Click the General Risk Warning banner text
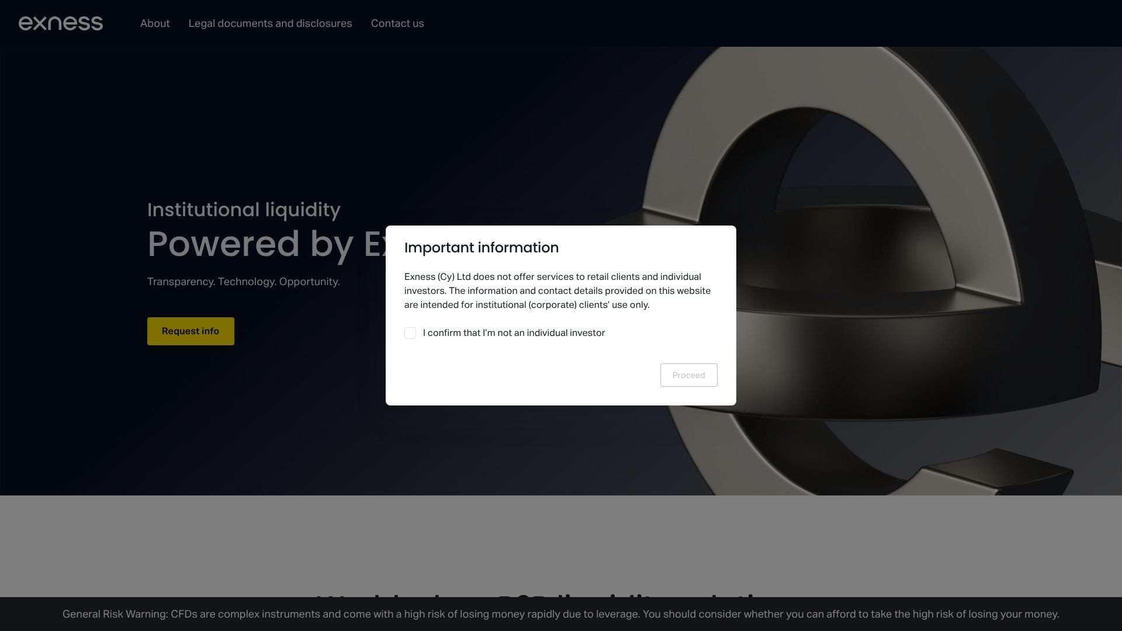This screenshot has height=631, width=1122. [561, 614]
